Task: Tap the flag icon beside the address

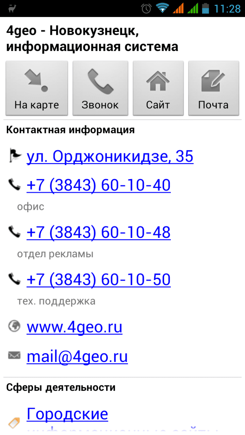Action: coord(14,156)
